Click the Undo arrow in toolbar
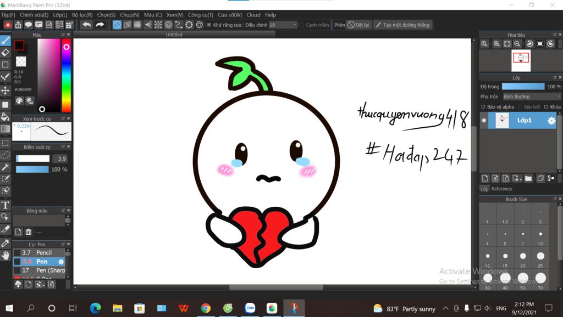This screenshot has width=563, height=317. [x=86, y=25]
